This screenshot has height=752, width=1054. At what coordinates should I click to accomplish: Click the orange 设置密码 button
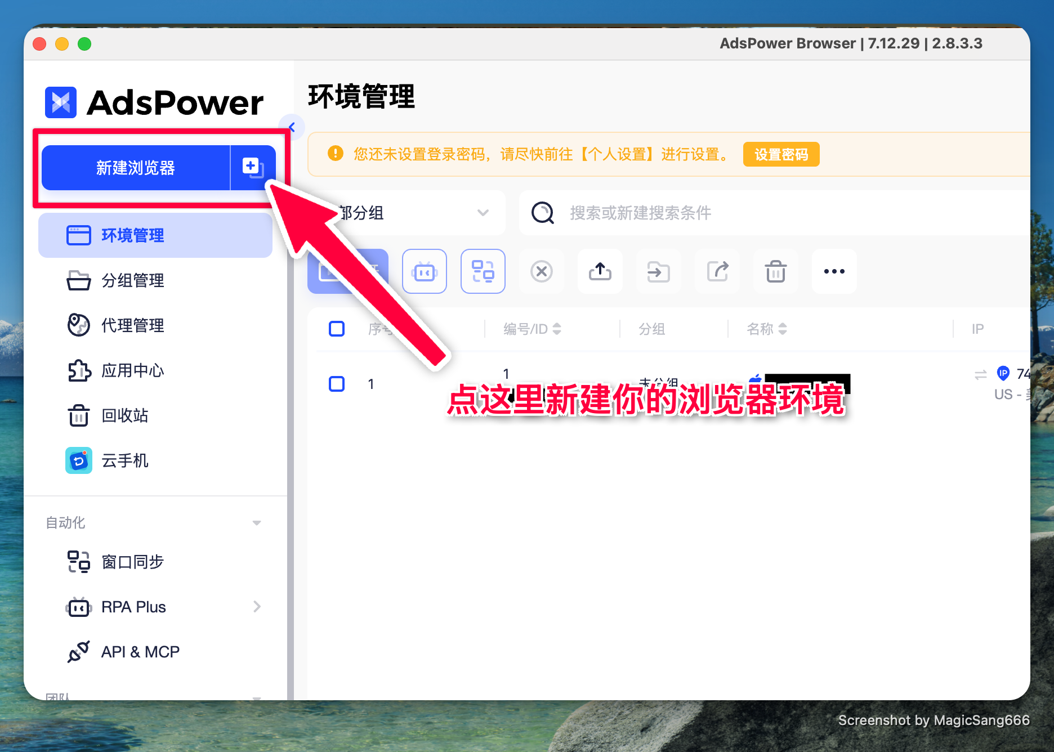[x=781, y=154]
